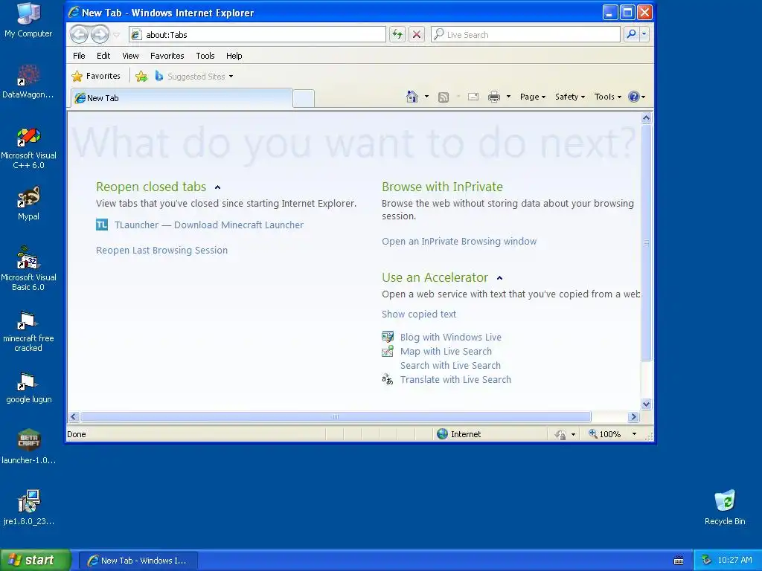Click the TL icon beside TLauncher link

click(101, 225)
